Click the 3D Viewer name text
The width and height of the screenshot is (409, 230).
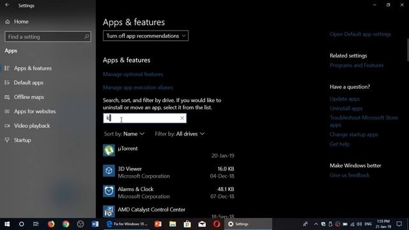[130, 169]
